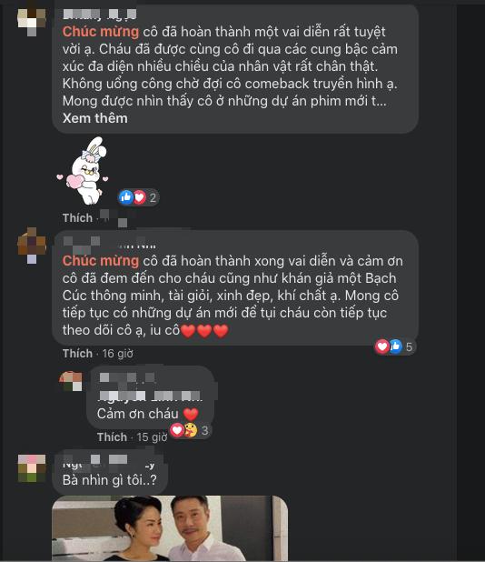Open avatar of Bà nhìn gì tôi commenter
Viewport: 485px width, 562px height.
(x=32, y=468)
